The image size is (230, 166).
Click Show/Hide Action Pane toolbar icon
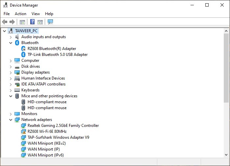coord(40,22)
